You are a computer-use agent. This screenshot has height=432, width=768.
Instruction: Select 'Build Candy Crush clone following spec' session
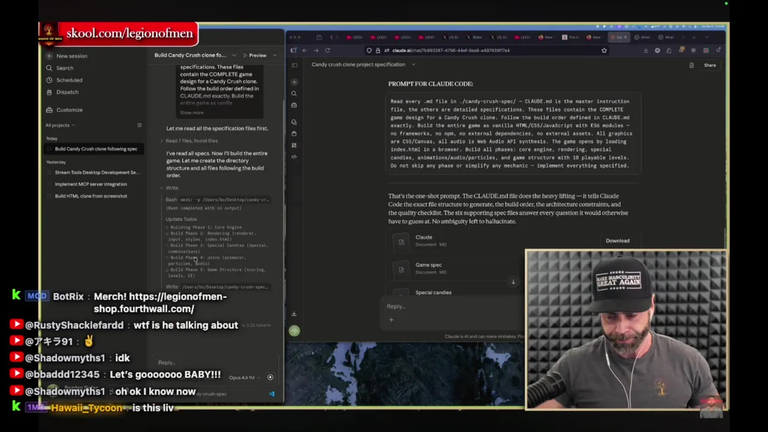[94, 149]
